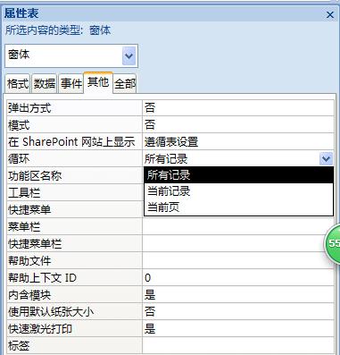Select the 帮助上下文 ID property label
The height and width of the screenshot is (355, 340).
pos(74,278)
